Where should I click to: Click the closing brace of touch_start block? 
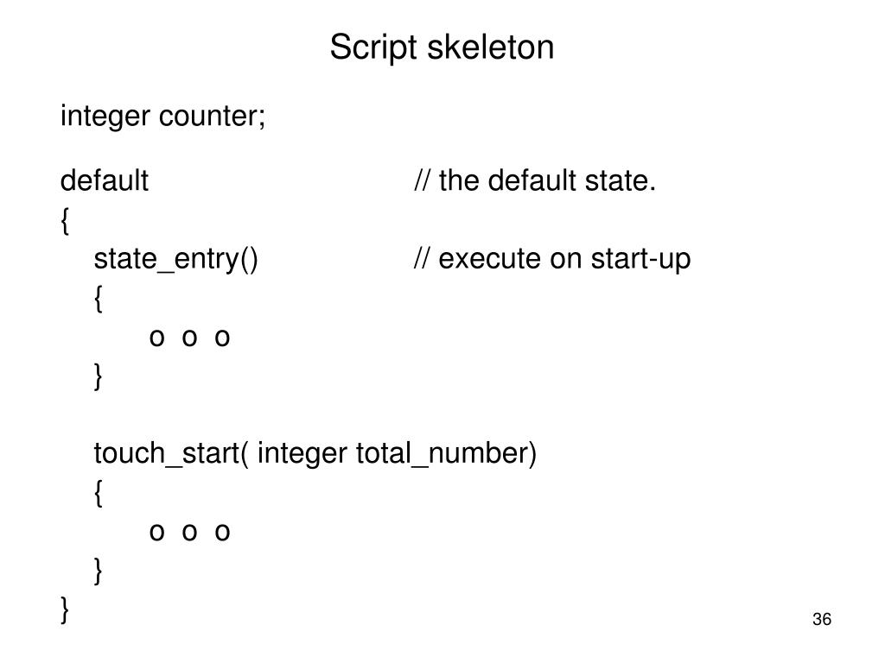99,571
